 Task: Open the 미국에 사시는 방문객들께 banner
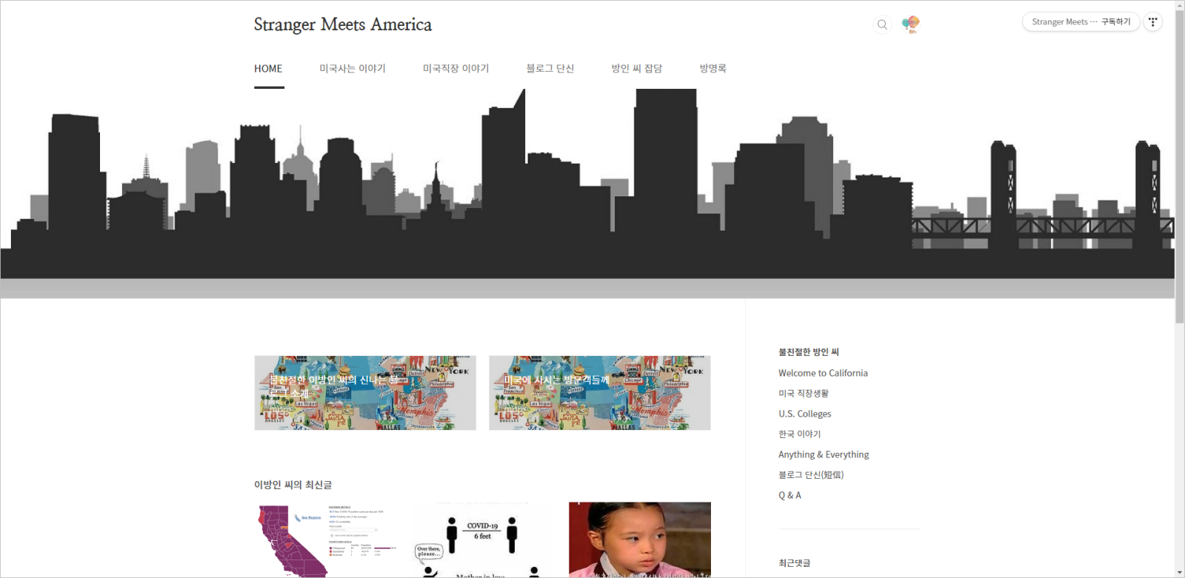tap(600, 393)
